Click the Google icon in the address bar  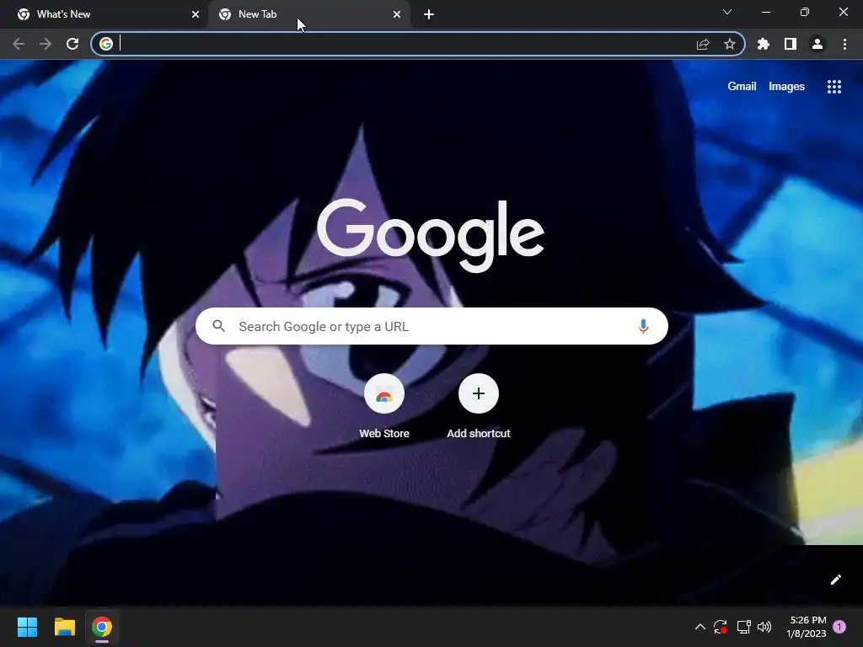tap(106, 44)
